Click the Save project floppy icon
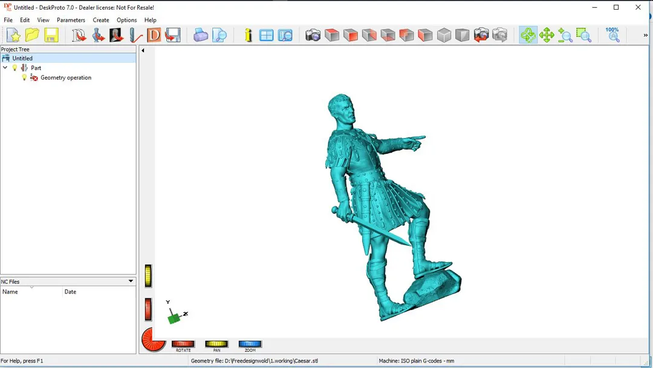653x368 pixels. [51, 36]
